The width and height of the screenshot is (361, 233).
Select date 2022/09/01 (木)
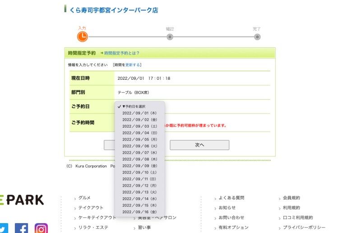(x=140, y=113)
